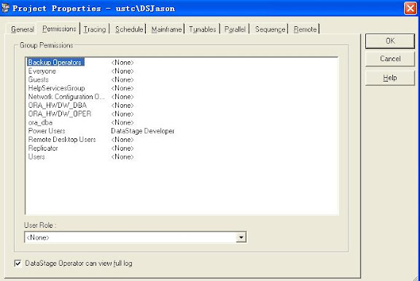Image resolution: width=420 pixels, height=281 pixels.
Task: Open the Tracing tab
Action: click(x=95, y=29)
